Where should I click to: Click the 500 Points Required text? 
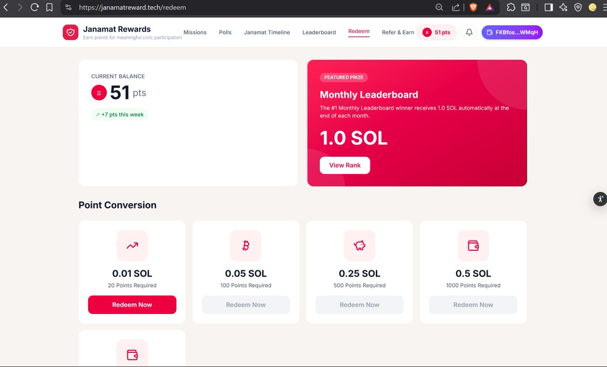tap(360, 286)
